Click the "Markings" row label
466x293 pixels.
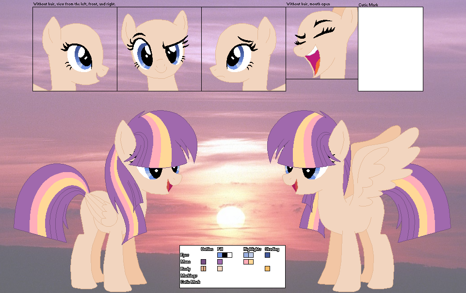click(189, 276)
